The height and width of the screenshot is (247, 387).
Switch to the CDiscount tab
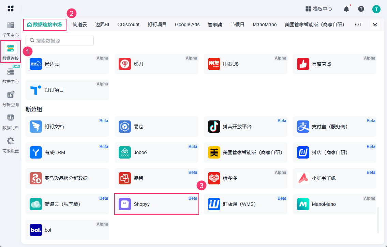coord(128,24)
